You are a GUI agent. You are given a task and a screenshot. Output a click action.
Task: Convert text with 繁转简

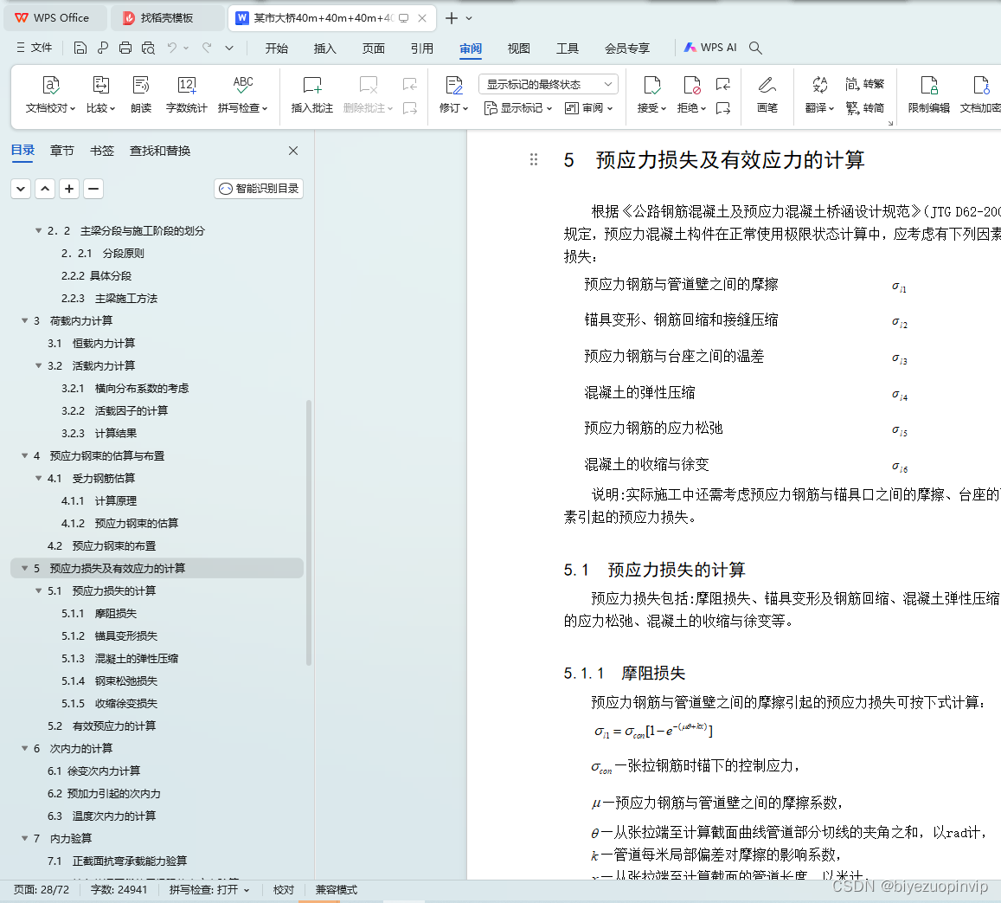coord(865,108)
